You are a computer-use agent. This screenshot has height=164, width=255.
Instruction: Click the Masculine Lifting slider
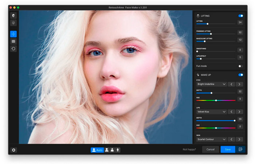[x=216, y=42]
